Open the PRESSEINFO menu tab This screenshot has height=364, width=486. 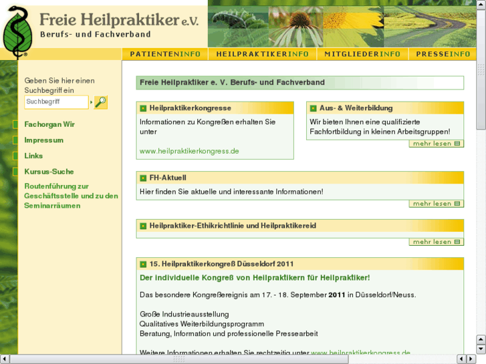pyautogui.click(x=443, y=54)
